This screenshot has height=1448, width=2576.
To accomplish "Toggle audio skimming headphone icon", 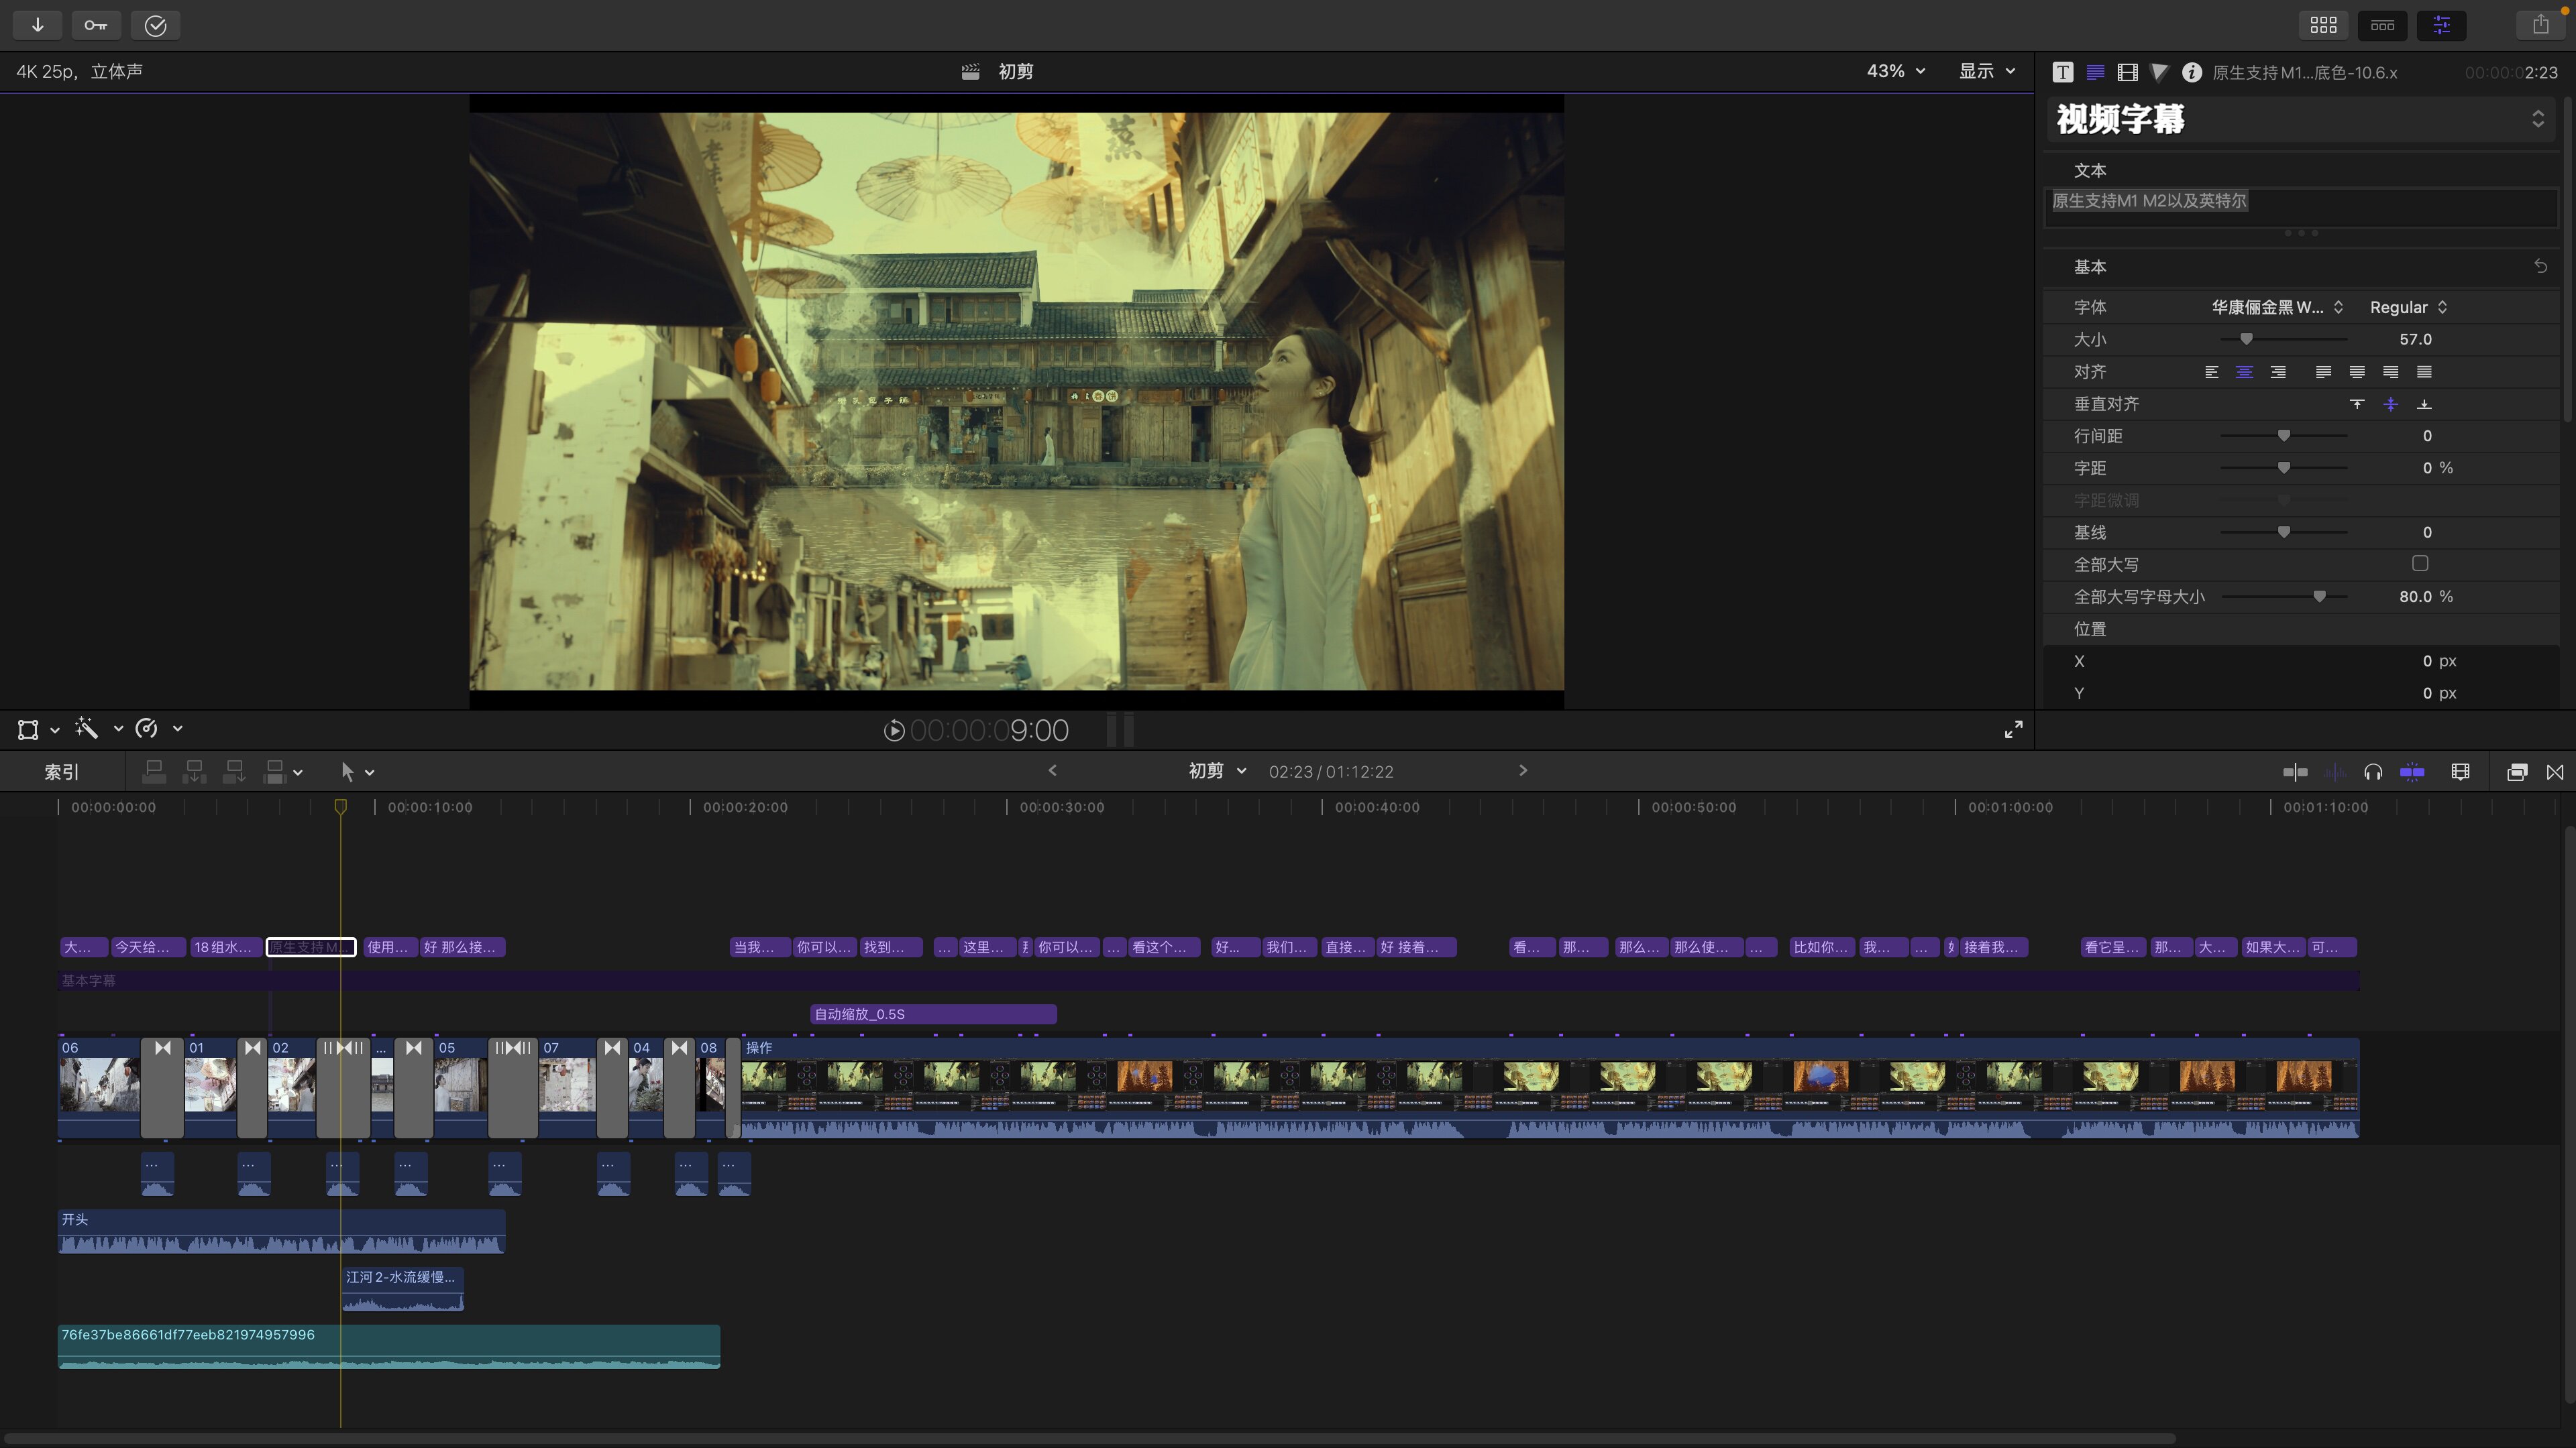I will click(x=2372, y=772).
